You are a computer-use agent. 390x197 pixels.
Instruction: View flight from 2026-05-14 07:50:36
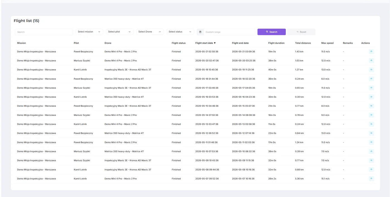[371, 115]
